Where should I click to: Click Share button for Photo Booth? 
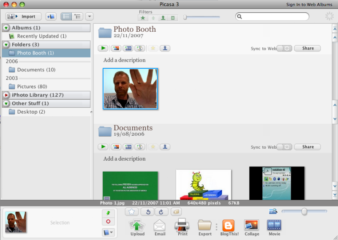click(x=308, y=48)
